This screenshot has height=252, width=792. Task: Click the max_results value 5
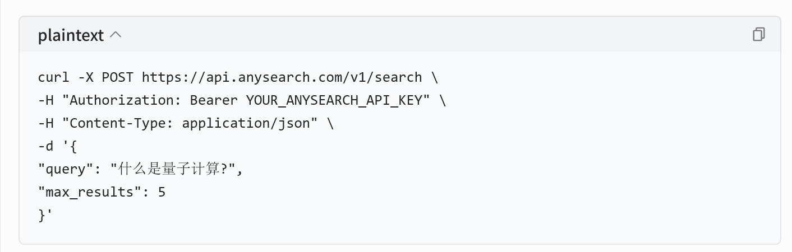click(162, 193)
